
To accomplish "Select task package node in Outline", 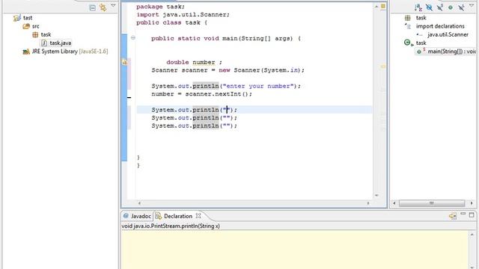I will tap(421, 18).
